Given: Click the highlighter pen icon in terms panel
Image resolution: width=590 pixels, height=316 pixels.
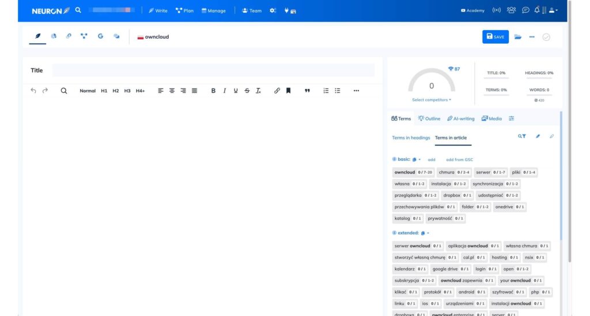Looking at the screenshot, I should (x=538, y=136).
